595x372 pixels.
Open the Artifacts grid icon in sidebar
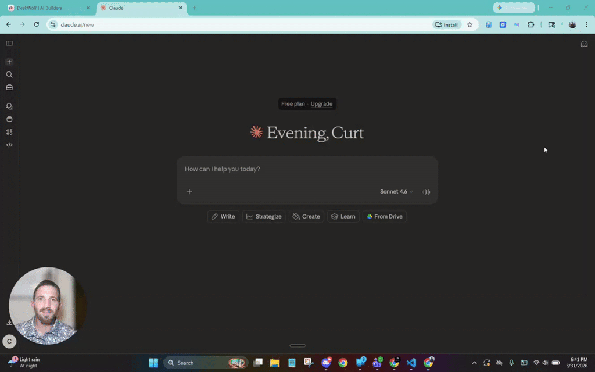click(x=9, y=132)
